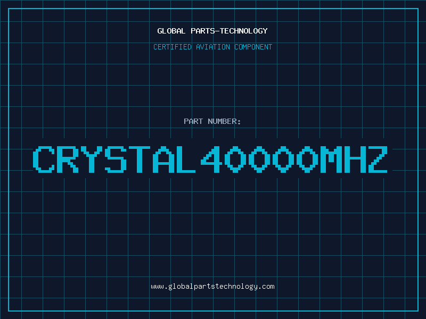Select the CERTIFIED AVIATION COMPONENT subtitle
This screenshot has height=319, width=426.
click(212, 47)
